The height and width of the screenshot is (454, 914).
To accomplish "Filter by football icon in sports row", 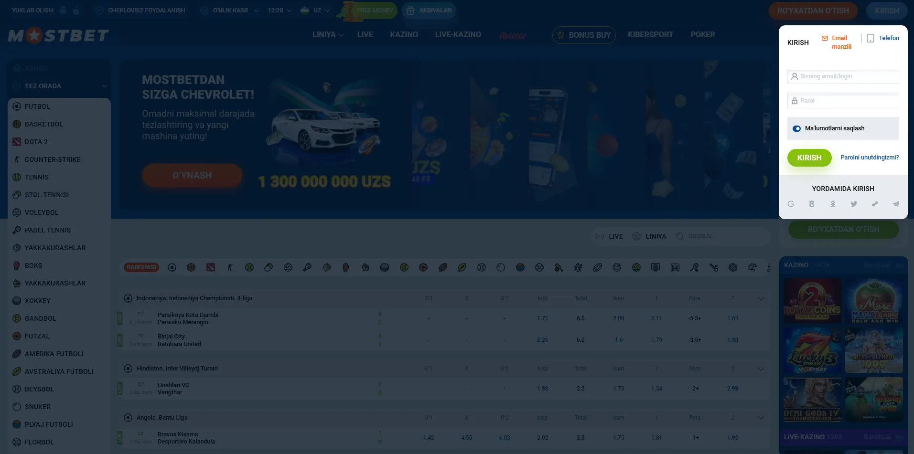I will coord(172,267).
